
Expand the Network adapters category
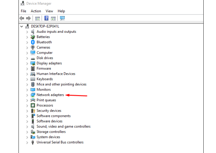(27, 95)
